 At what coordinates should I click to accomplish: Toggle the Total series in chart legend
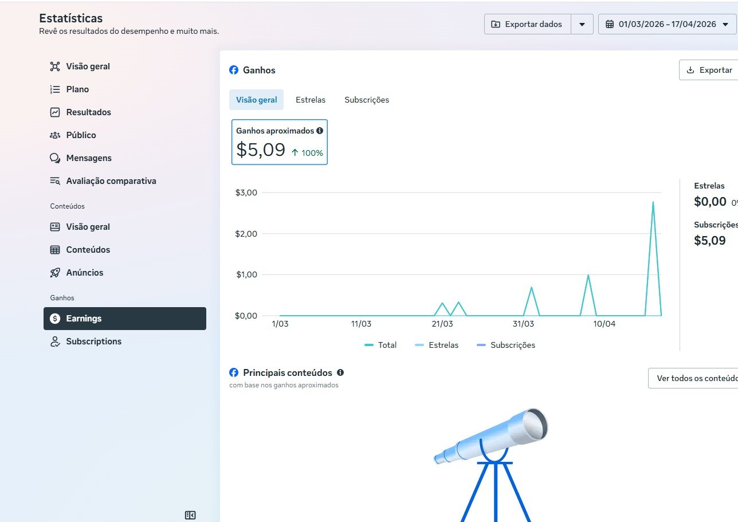pyautogui.click(x=381, y=345)
